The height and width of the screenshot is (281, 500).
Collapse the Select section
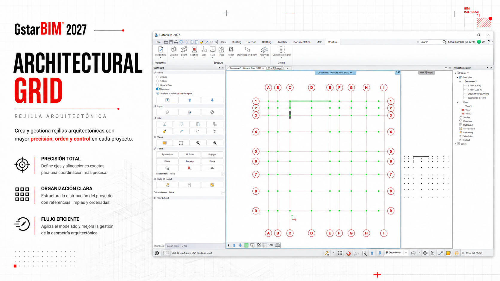(156, 149)
